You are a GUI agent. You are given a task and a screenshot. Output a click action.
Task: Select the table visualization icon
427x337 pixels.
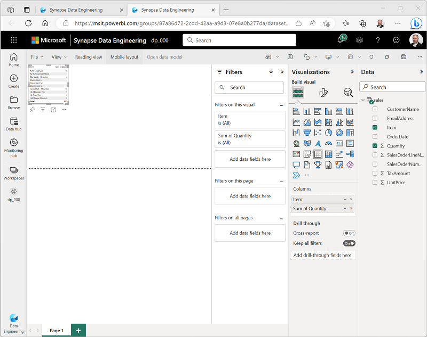pyautogui.click(x=318, y=154)
